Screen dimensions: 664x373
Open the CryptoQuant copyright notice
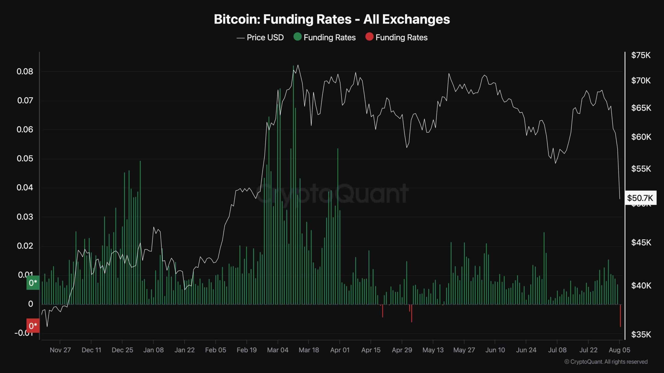(x=606, y=362)
